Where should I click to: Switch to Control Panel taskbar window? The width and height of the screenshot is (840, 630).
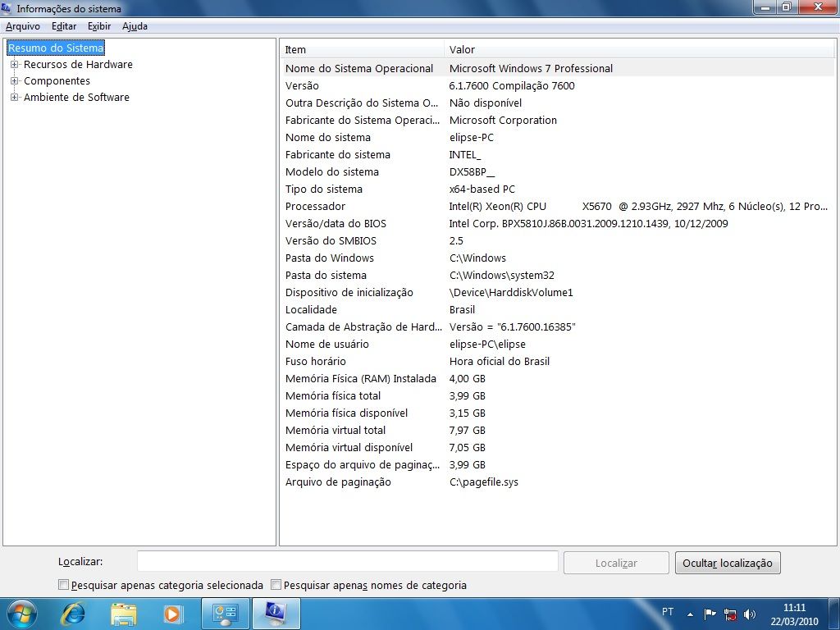tap(225, 614)
